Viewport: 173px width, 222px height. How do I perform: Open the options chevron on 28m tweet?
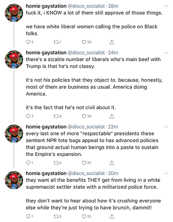pos(166,6)
